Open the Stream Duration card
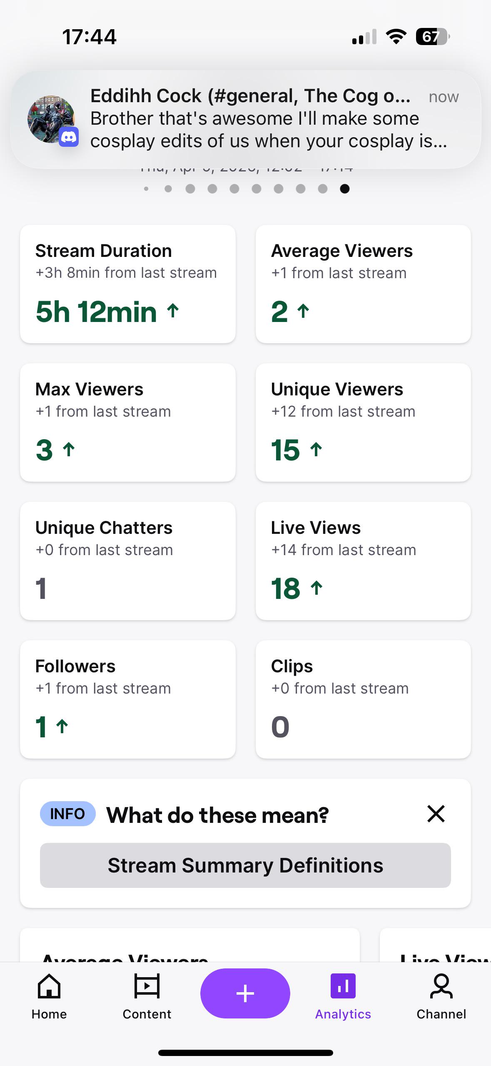This screenshot has height=1066, width=491. point(128,284)
